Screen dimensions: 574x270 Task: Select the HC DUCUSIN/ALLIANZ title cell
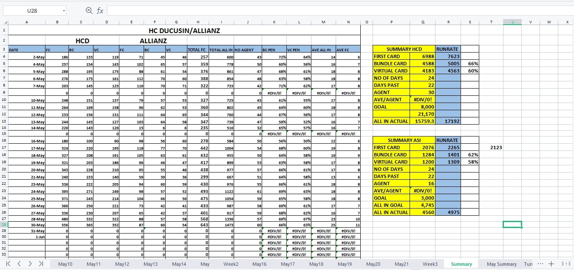point(184,31)
